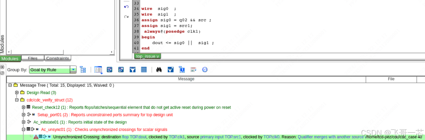
Task: Click the hierarchy with number-one icon
Action: [x=182, y=70]
